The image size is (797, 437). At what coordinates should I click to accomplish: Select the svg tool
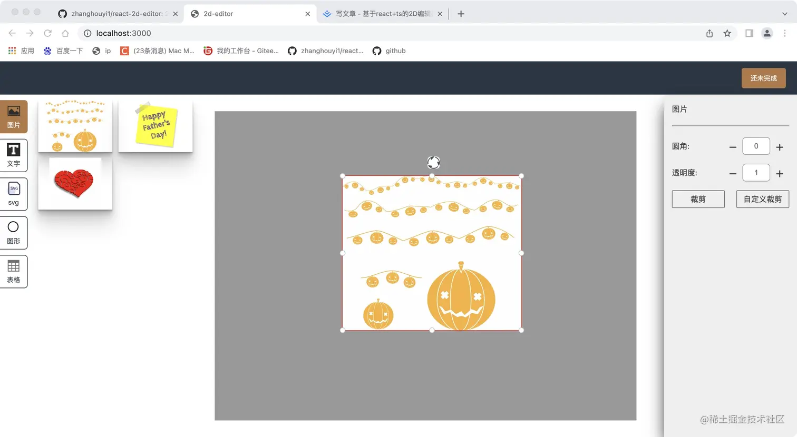click(14, 194)
